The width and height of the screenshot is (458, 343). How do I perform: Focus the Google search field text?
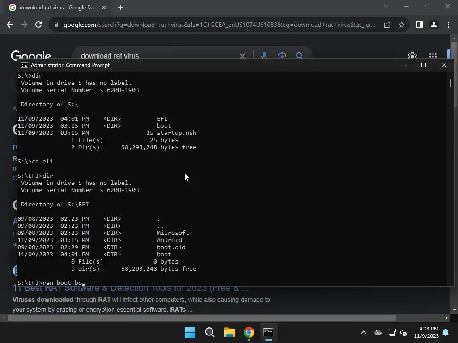click(110, 56)
